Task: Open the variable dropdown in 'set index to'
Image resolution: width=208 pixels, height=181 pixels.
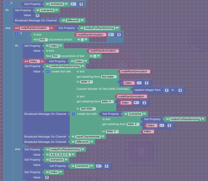Action: 34,61
